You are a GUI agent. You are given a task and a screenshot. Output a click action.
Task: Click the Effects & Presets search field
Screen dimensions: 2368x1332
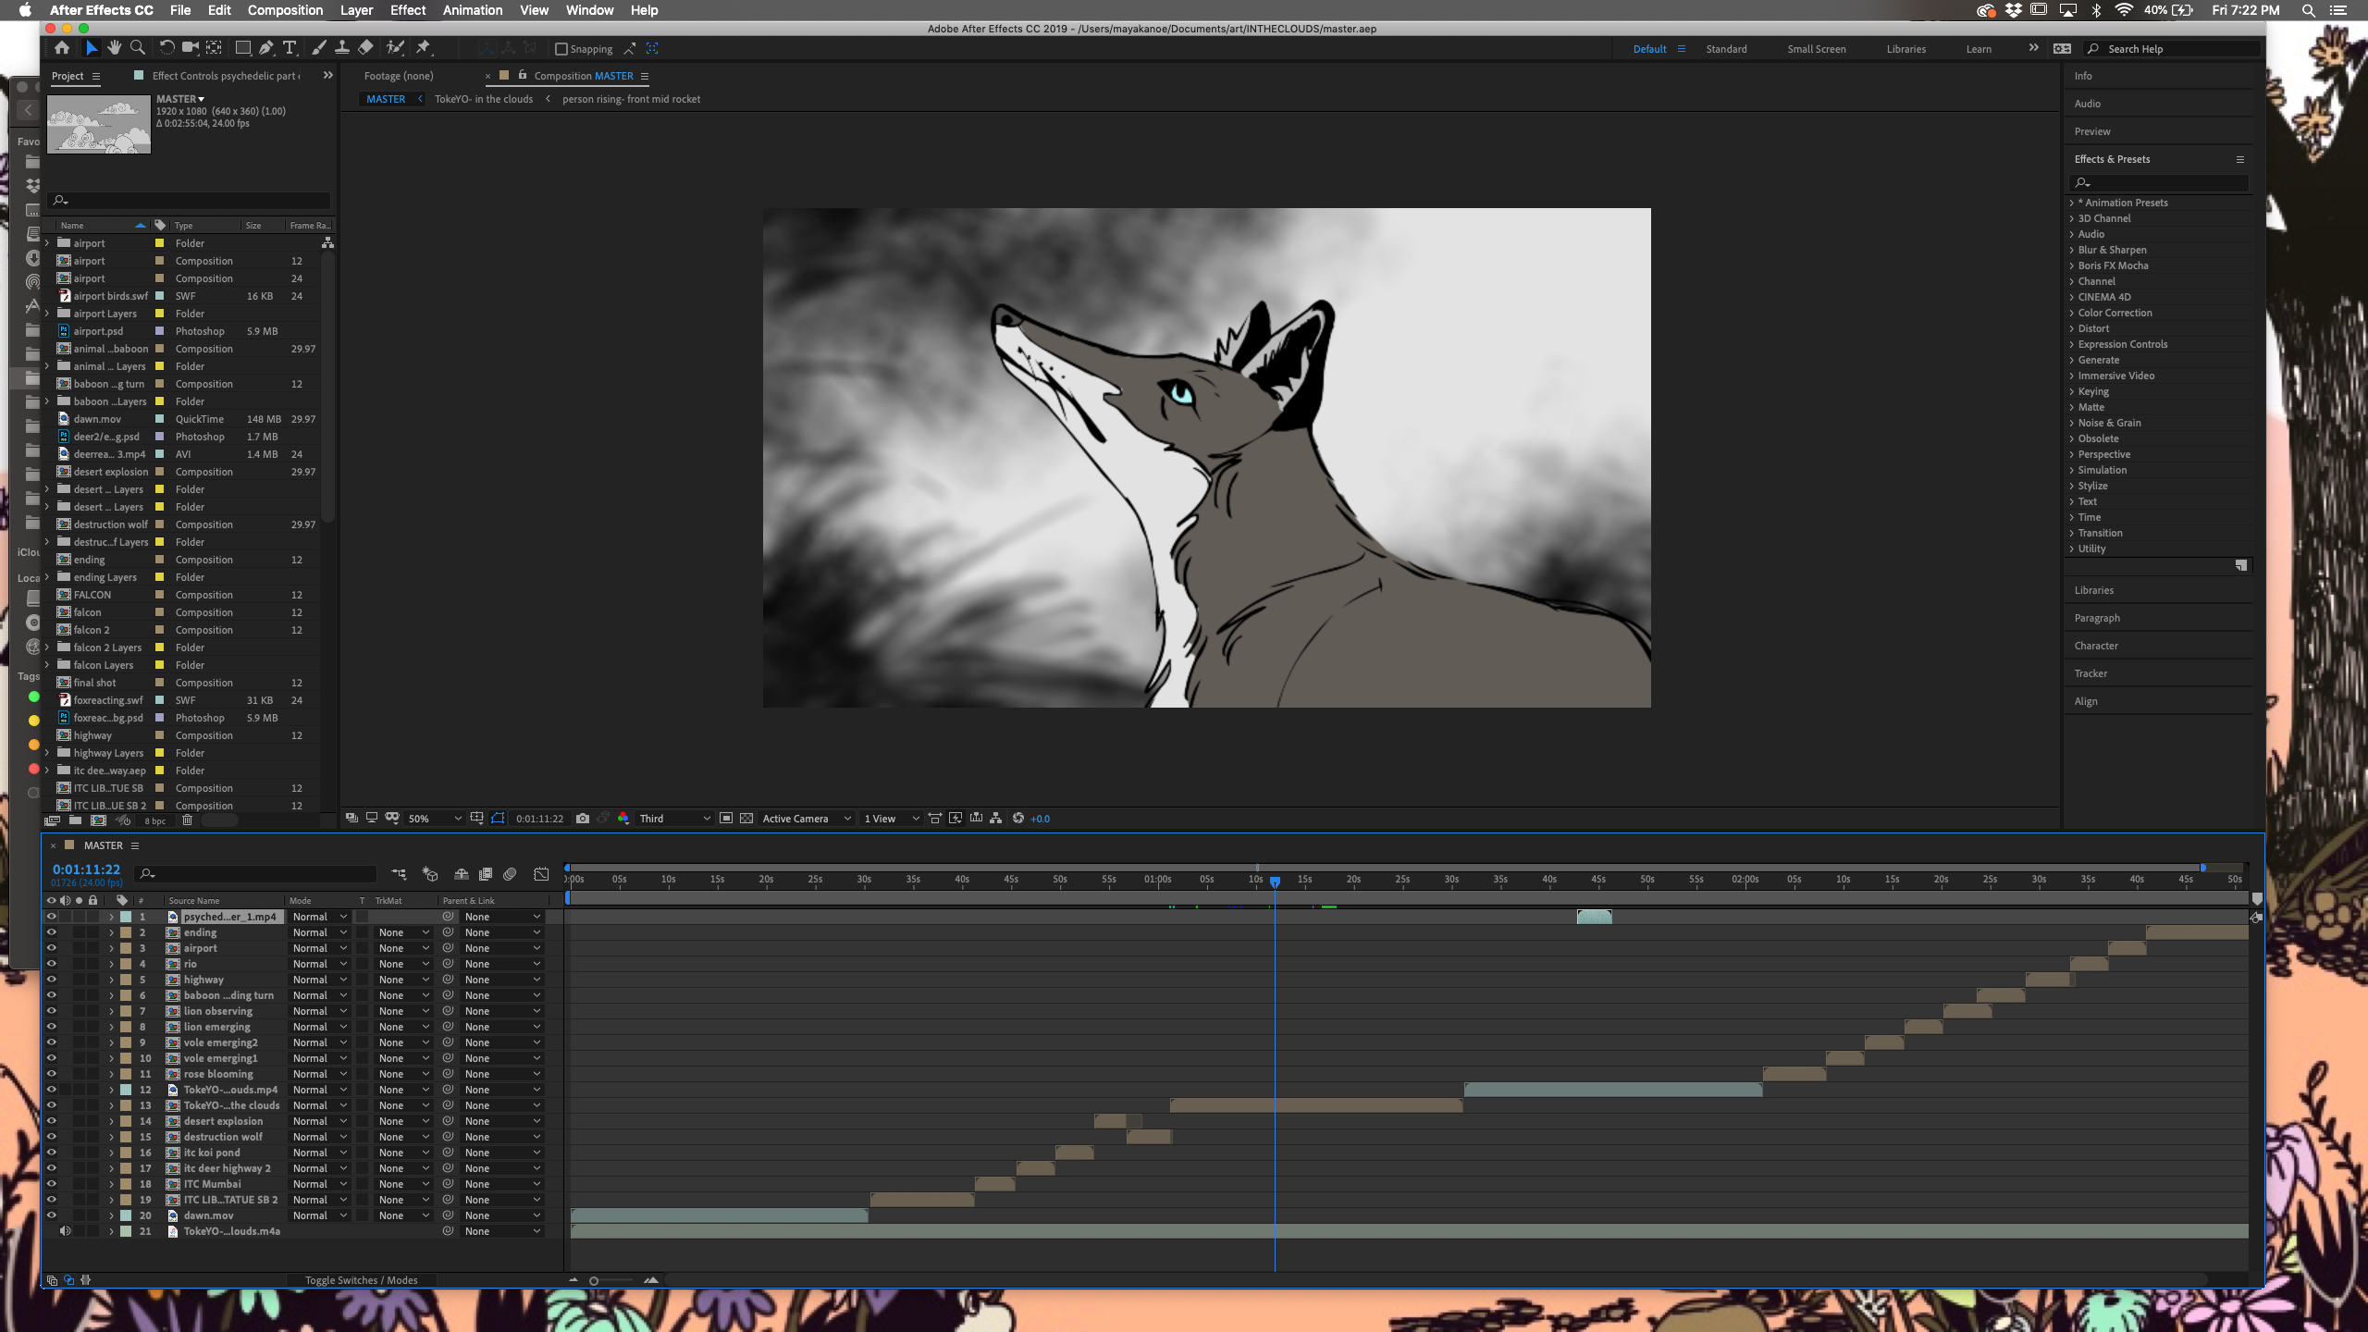pos(2159,182)
